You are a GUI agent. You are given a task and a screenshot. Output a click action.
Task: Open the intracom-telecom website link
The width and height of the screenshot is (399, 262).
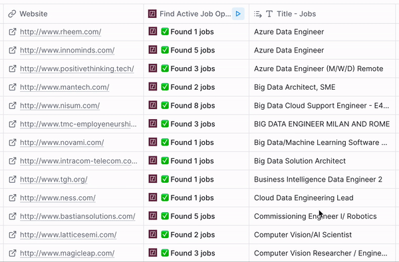click(x=78, y=161)
